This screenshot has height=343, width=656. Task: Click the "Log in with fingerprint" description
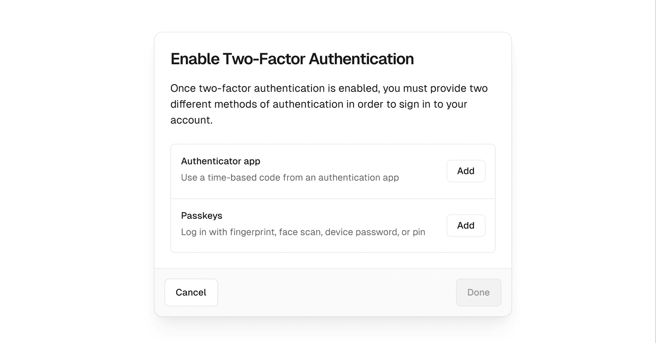tap(303, 232)
